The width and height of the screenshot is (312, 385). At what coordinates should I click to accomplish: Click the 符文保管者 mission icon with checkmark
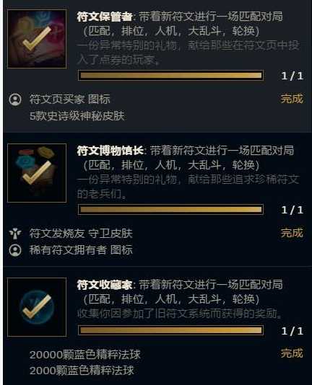tap(37, 39)
